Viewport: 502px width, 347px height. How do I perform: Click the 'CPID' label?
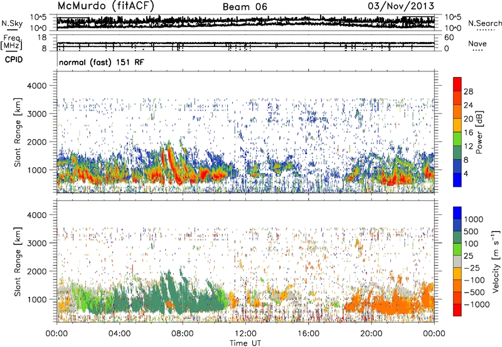pos(14,60)
